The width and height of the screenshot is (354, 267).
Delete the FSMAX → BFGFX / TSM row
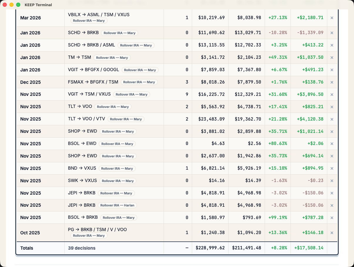tap(332, 82)
